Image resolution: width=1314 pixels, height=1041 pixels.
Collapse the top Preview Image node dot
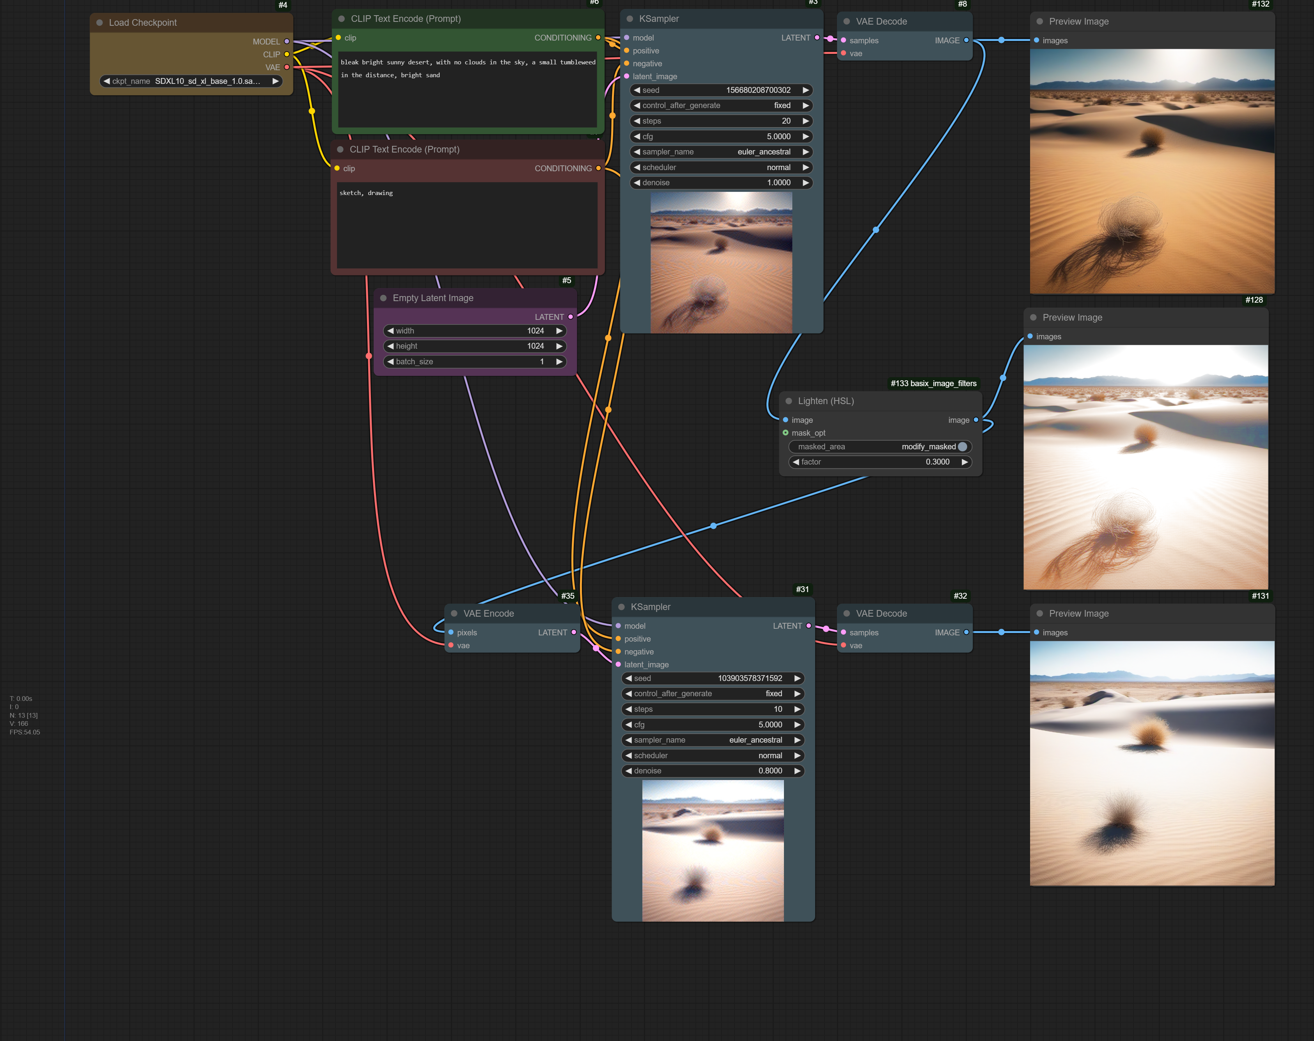[x=1040, y=21]
